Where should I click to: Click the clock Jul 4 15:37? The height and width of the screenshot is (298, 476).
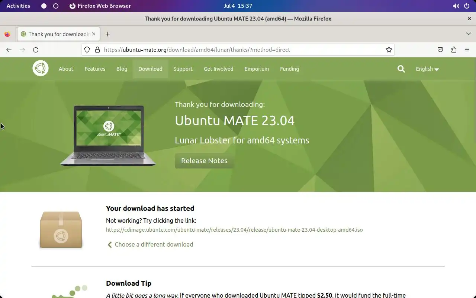(238, 6)
